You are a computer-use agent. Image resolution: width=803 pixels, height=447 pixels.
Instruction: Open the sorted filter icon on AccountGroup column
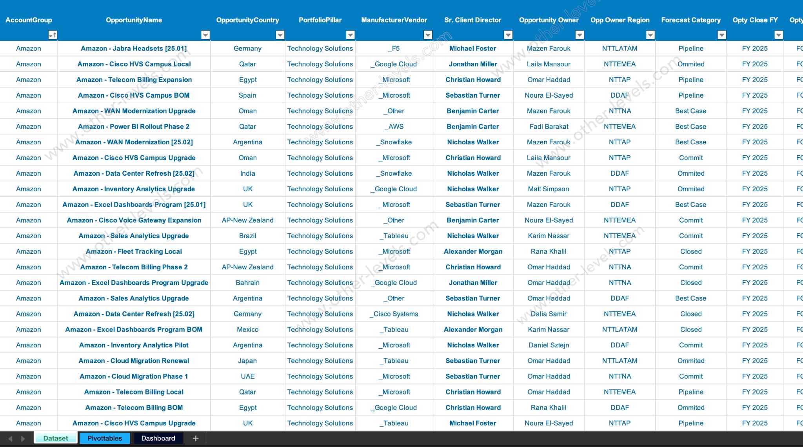pos(52,35)
